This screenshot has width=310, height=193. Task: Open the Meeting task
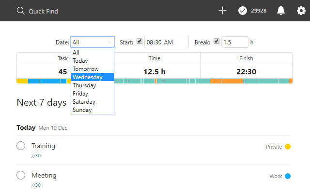[x=44, y=175]
